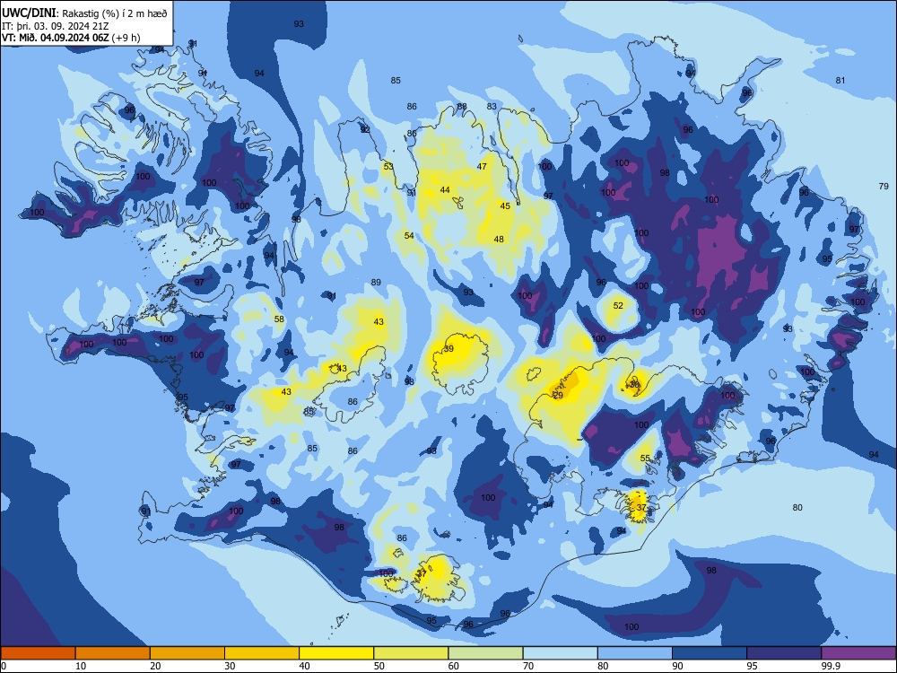Pick the bright yellow 40–50 legend swatch
897x673 pixels.
click(336, 653)
